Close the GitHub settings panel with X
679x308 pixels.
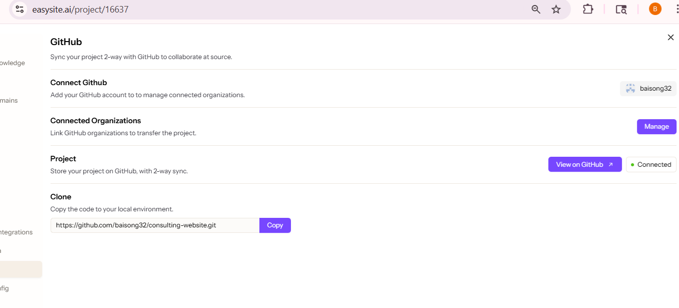coord(670,38)
